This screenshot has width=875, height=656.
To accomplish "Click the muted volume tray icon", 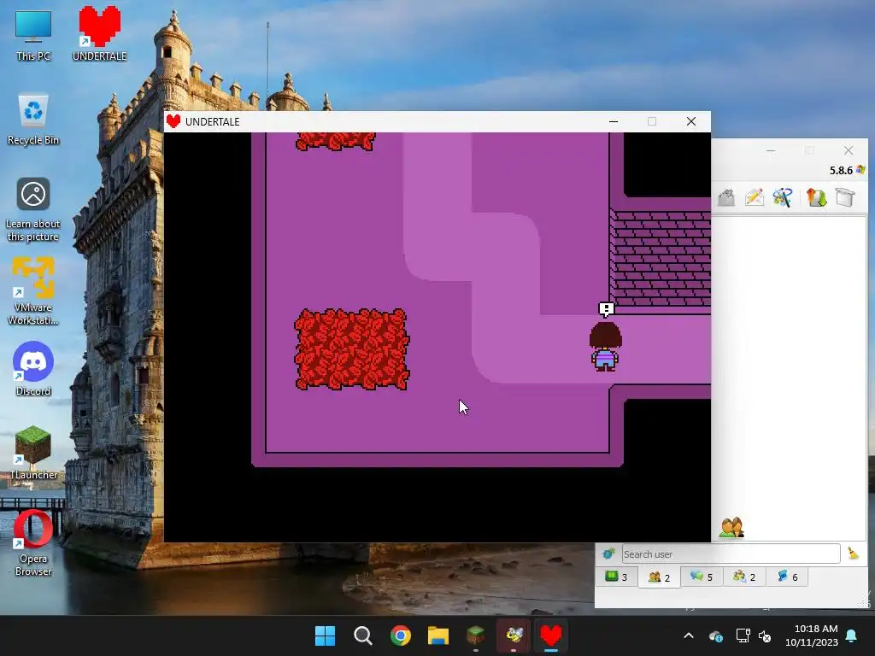I will pos(765,635).
